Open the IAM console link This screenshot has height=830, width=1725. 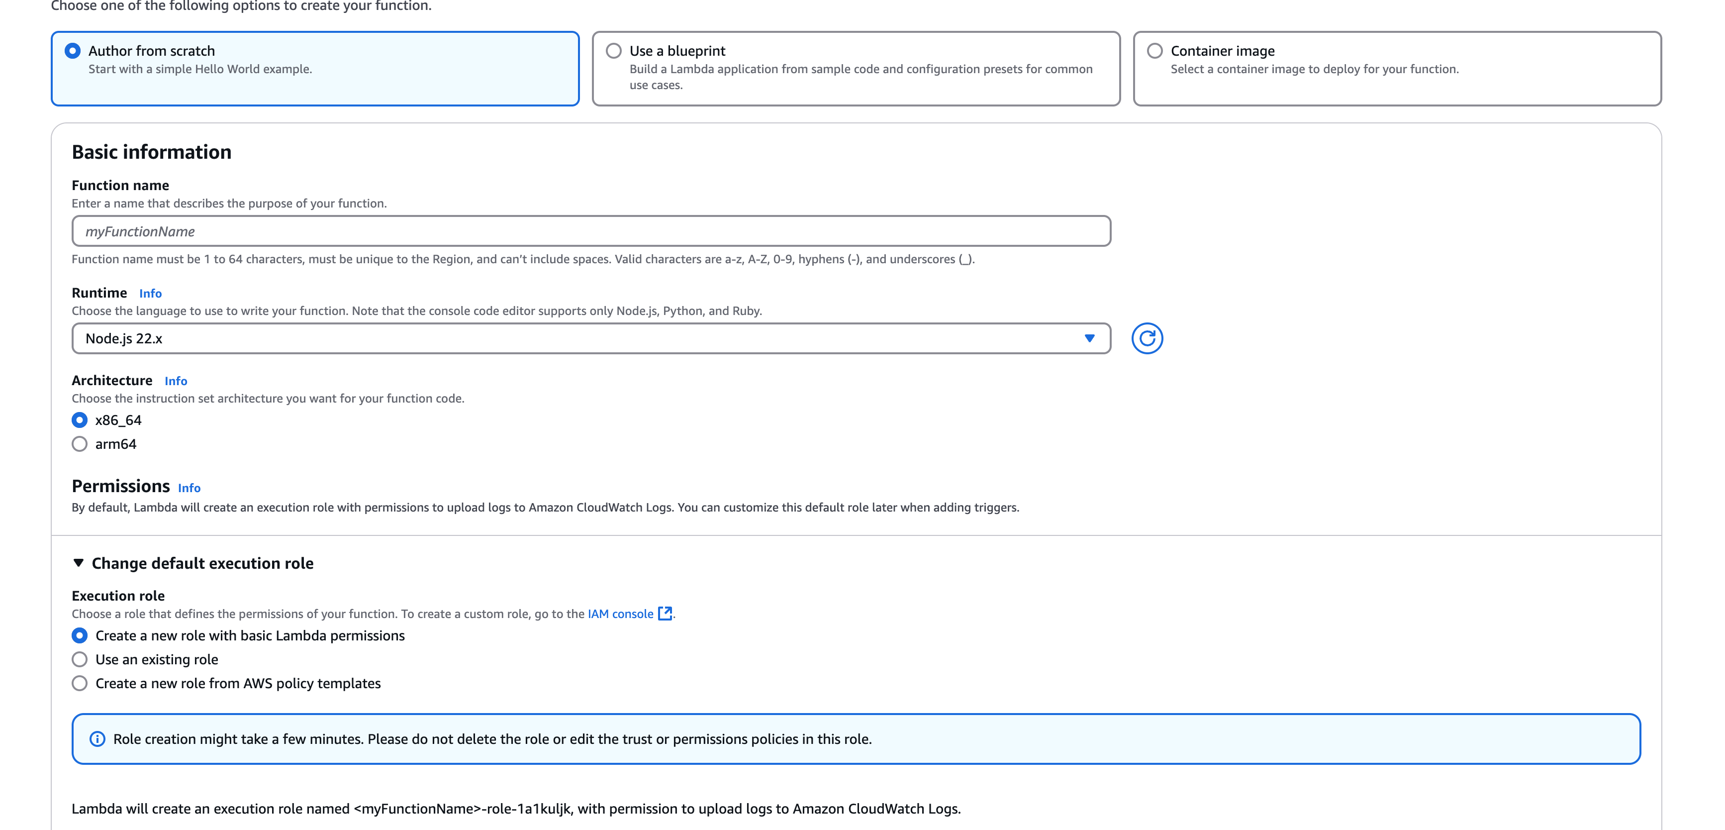point(620,614)
